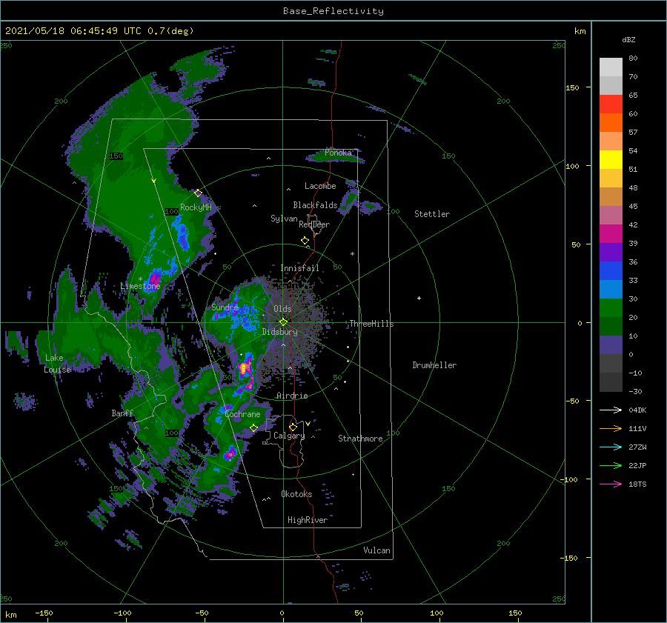Click the orange 111V arrow in legend
The width and height of the screenshot is (667, 623).
click(611, 429)
